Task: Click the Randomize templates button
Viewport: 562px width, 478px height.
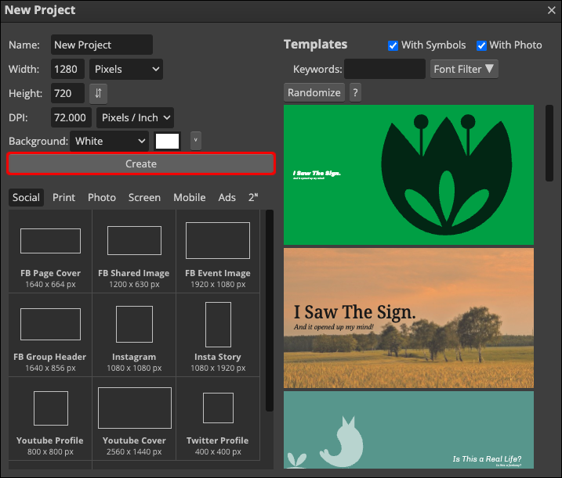Action: 314,92
